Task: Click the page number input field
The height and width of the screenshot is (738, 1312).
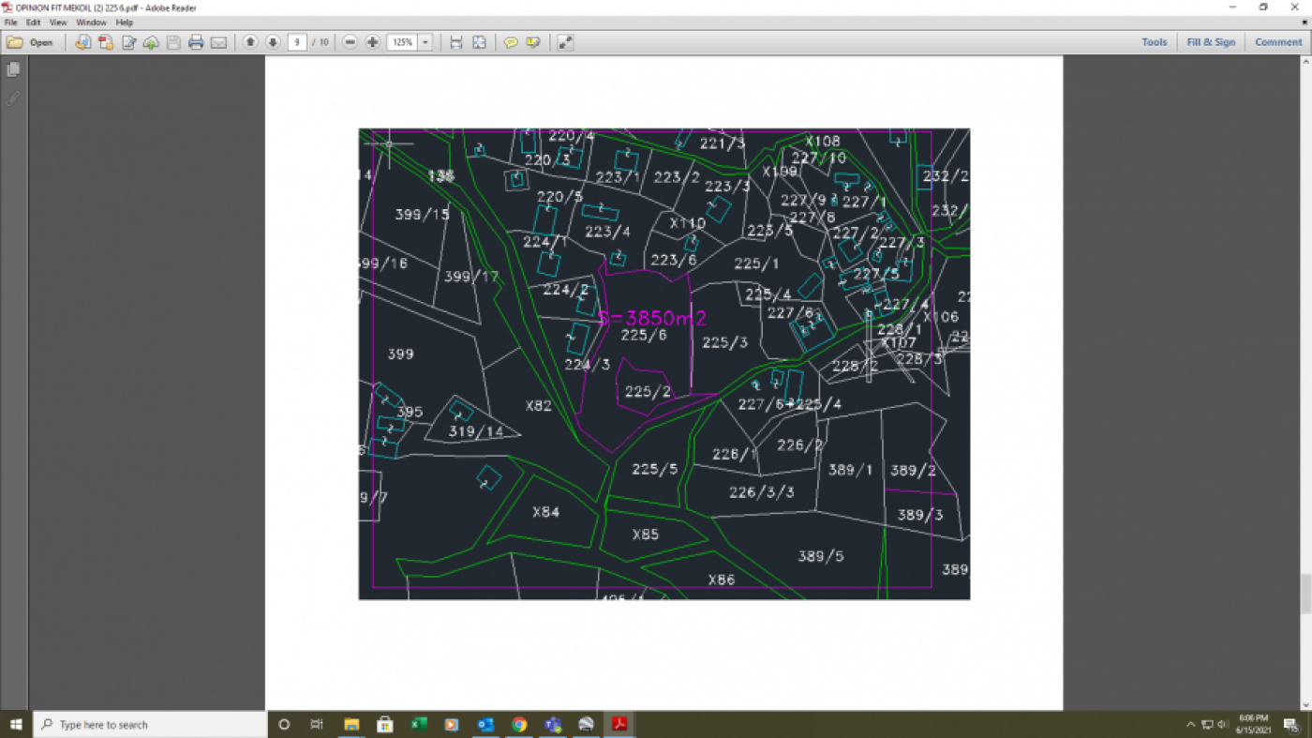Action: point(297,42)
